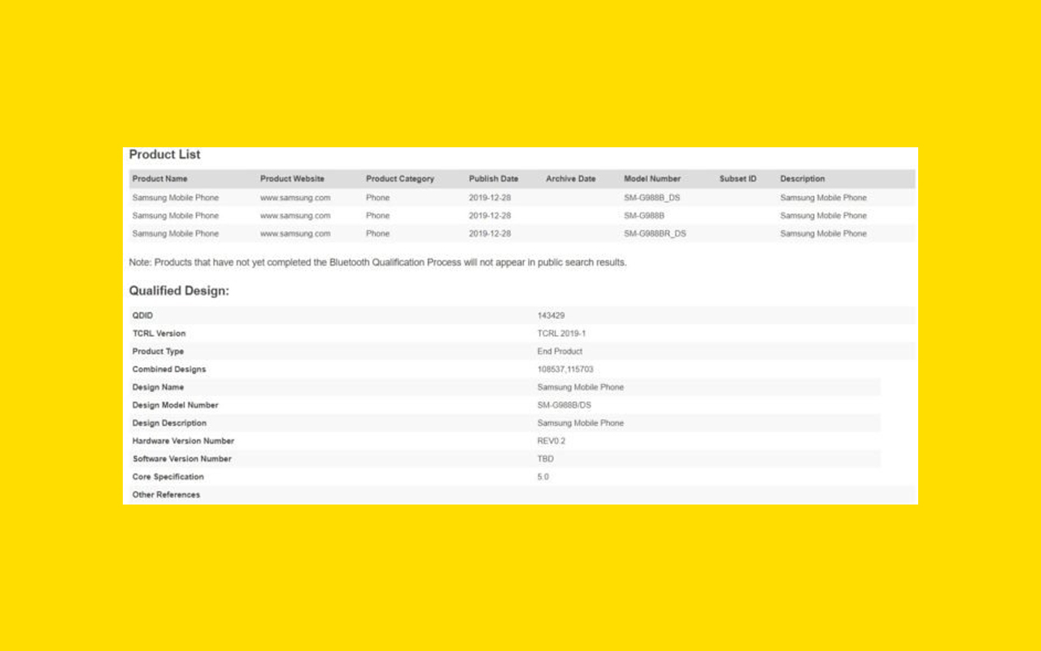Select the Description column header
The width and height of the screenshot is (1041, 651).
pos(803,179)
